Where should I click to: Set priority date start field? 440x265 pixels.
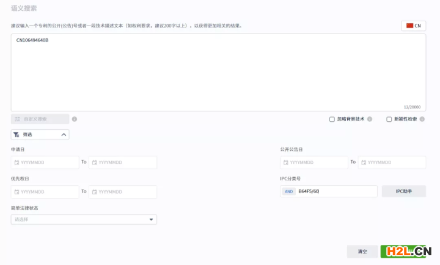click(x=45, y=192)
